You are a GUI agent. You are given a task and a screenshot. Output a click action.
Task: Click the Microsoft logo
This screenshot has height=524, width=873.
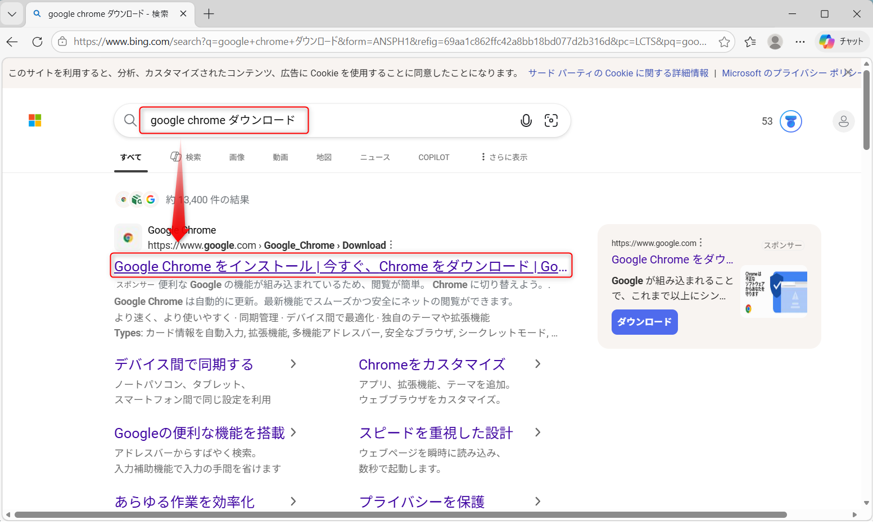coord(35,120)
